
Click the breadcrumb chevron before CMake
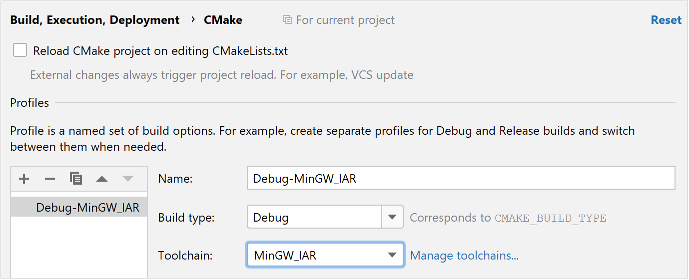coord(192,20)
